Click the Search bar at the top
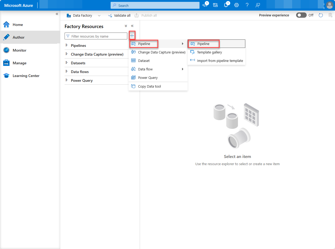This screenshot has height=249, width=335. 155,5
